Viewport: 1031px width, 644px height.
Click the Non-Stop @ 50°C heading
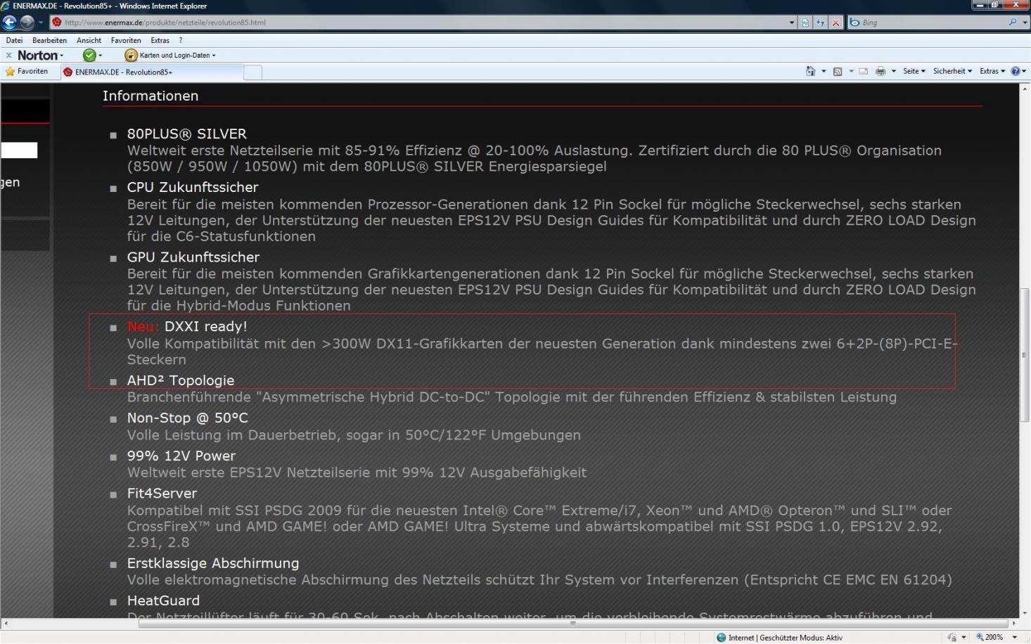187,418
